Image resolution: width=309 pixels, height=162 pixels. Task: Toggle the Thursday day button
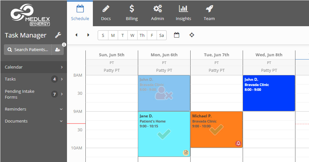(142, 36)
